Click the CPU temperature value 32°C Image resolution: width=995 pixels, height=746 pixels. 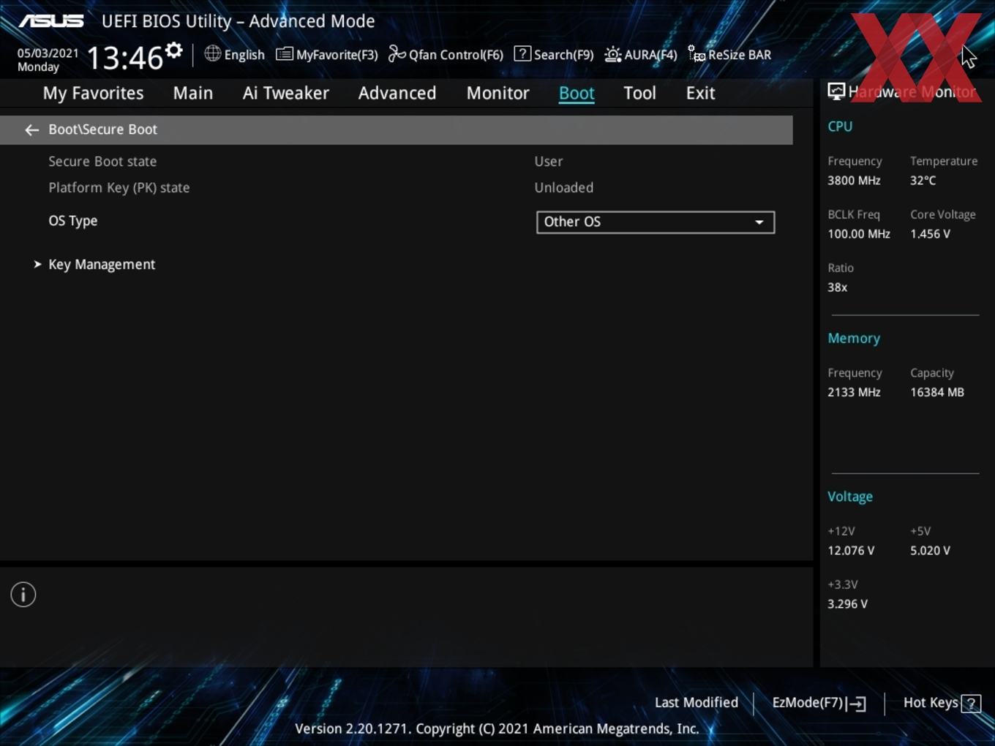click(923, 181)
